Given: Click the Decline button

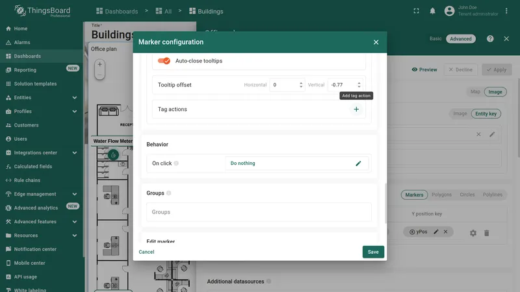Looking at the screenshot, I should pyautogui.click(x=460, y=69).
